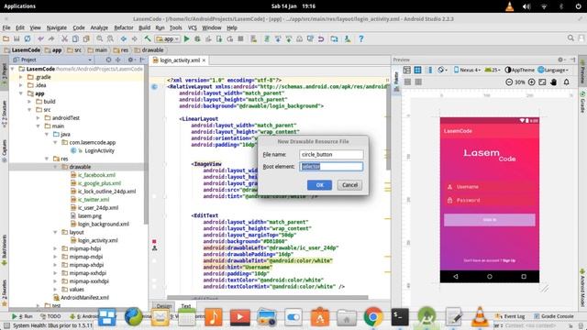587x330 pixels.
Task: Click the volume icon in top panel
Action: tap(526, 6)
